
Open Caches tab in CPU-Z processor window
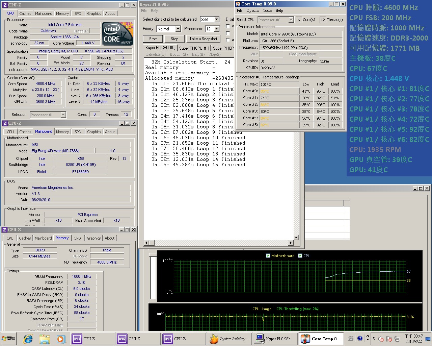(x=25, y=14)
